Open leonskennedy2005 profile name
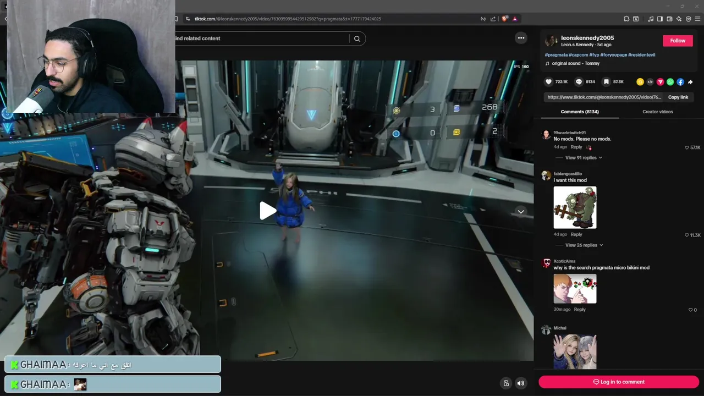Image resolution: width=704 pixels, height=396 pixels. 587,38
